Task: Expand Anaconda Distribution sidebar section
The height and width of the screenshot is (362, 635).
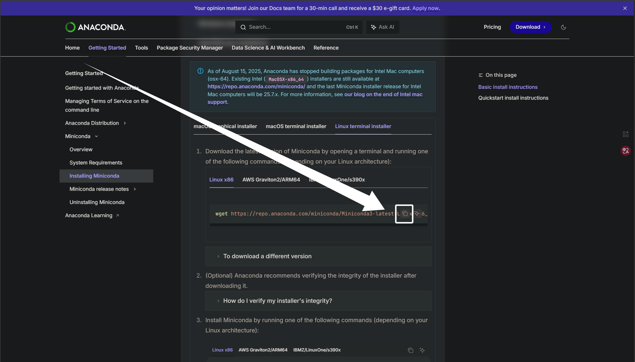Action: pyautogui.click(x=125, y=123)
